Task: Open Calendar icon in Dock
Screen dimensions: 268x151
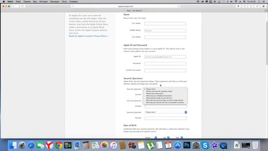Action: coord(168,146)
